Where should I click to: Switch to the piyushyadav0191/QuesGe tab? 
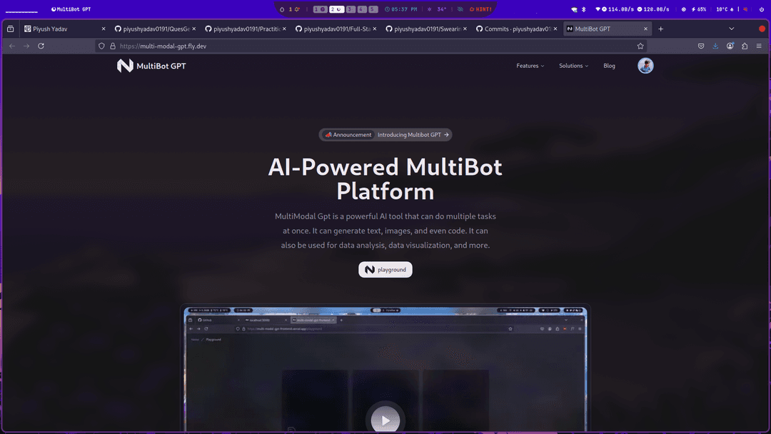(155, 29)
